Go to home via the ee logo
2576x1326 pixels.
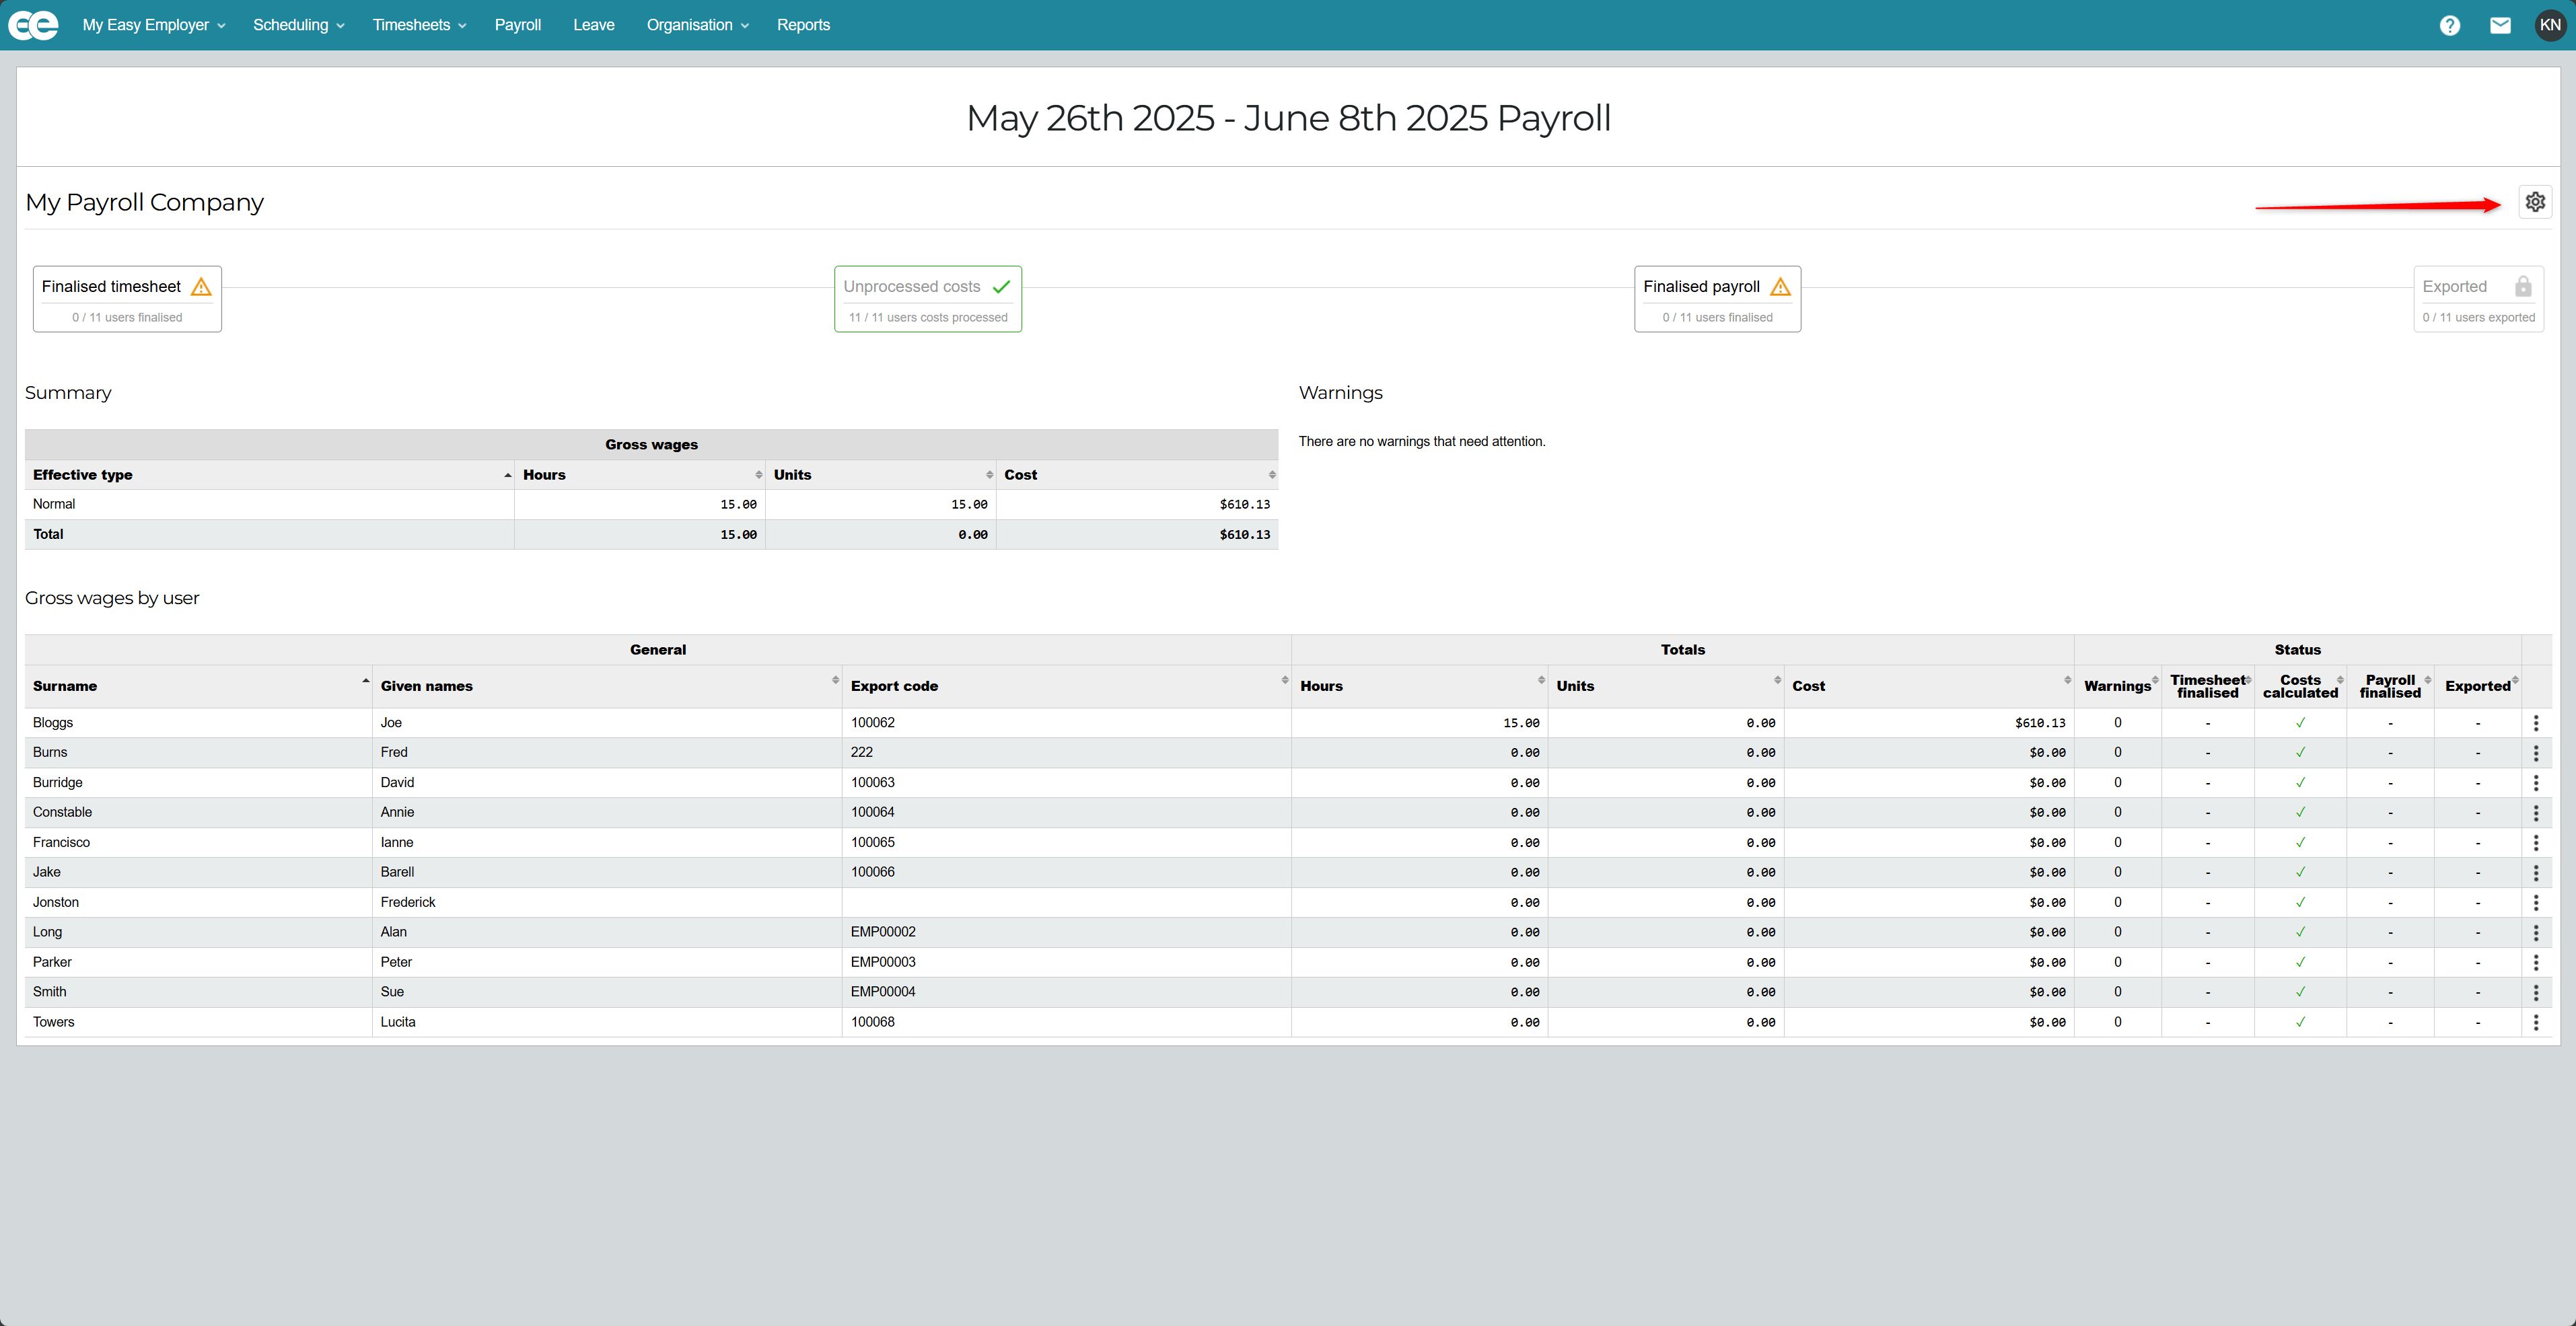(x=33, y=25)
